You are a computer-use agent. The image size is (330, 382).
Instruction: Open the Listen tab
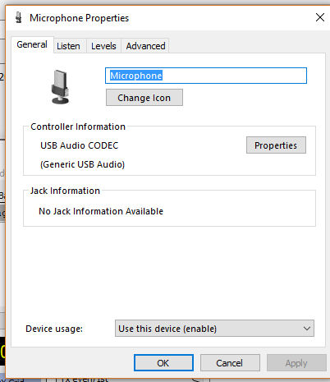tap(68, 46)
